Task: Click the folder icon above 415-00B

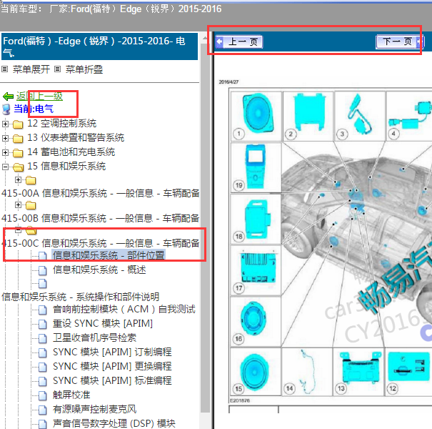Action: point(31,205)
